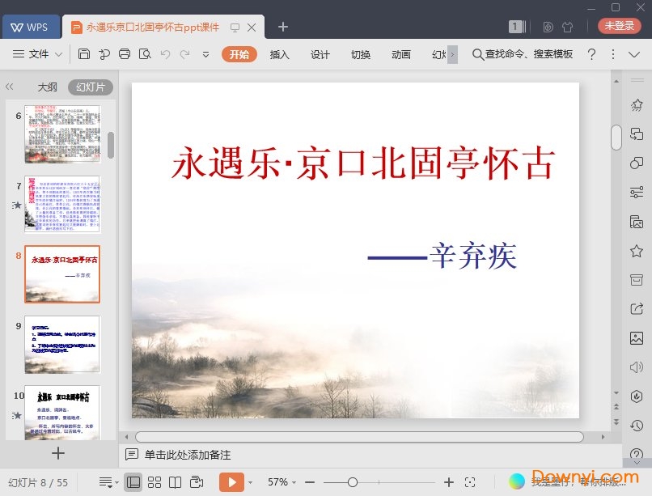Click the Undo arrow icon
This screenshot has width=652, height=496.
pyautogui.click(x=165, y=54)
